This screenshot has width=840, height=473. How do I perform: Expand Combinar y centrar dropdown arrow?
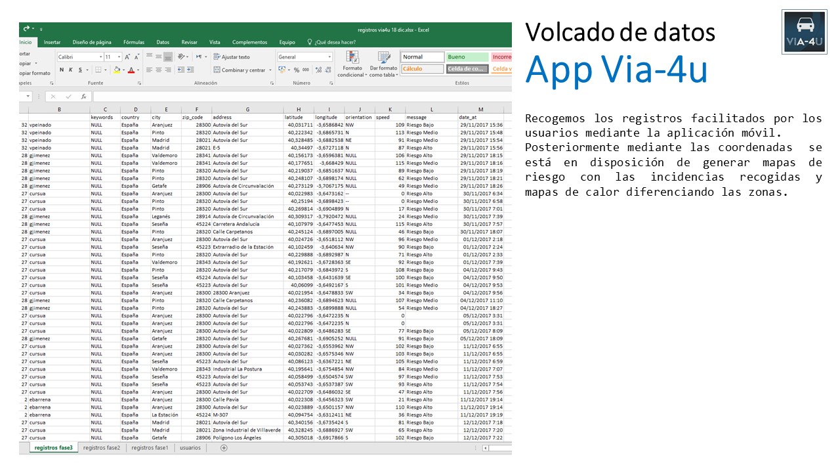tap(270, 70)
